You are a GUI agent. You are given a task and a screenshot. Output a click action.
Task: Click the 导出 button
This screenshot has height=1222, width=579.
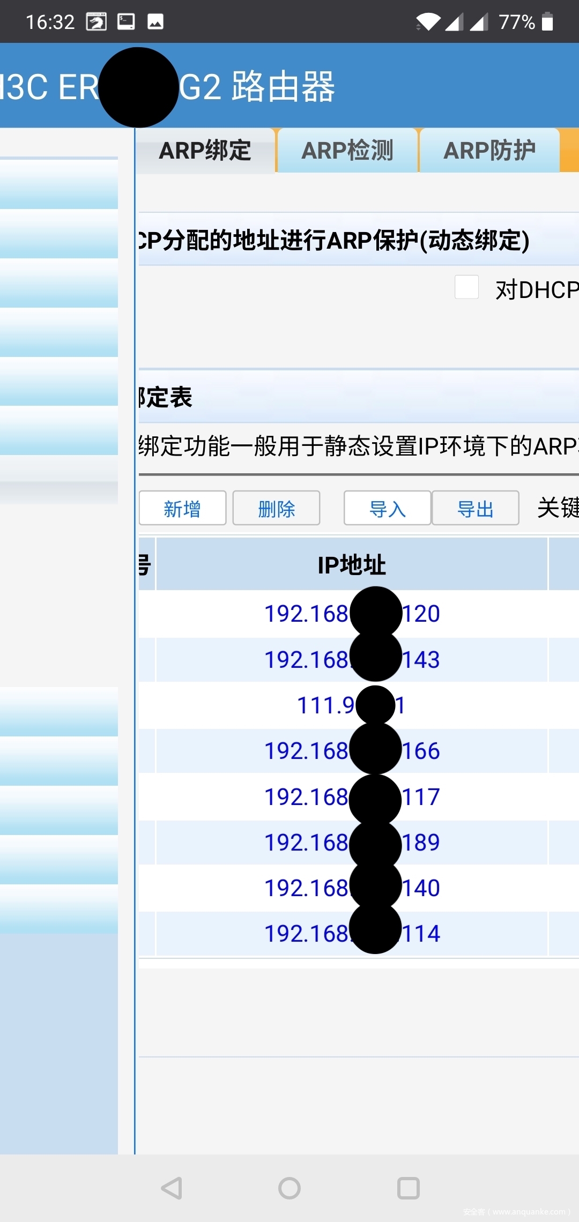click(475, 508)
